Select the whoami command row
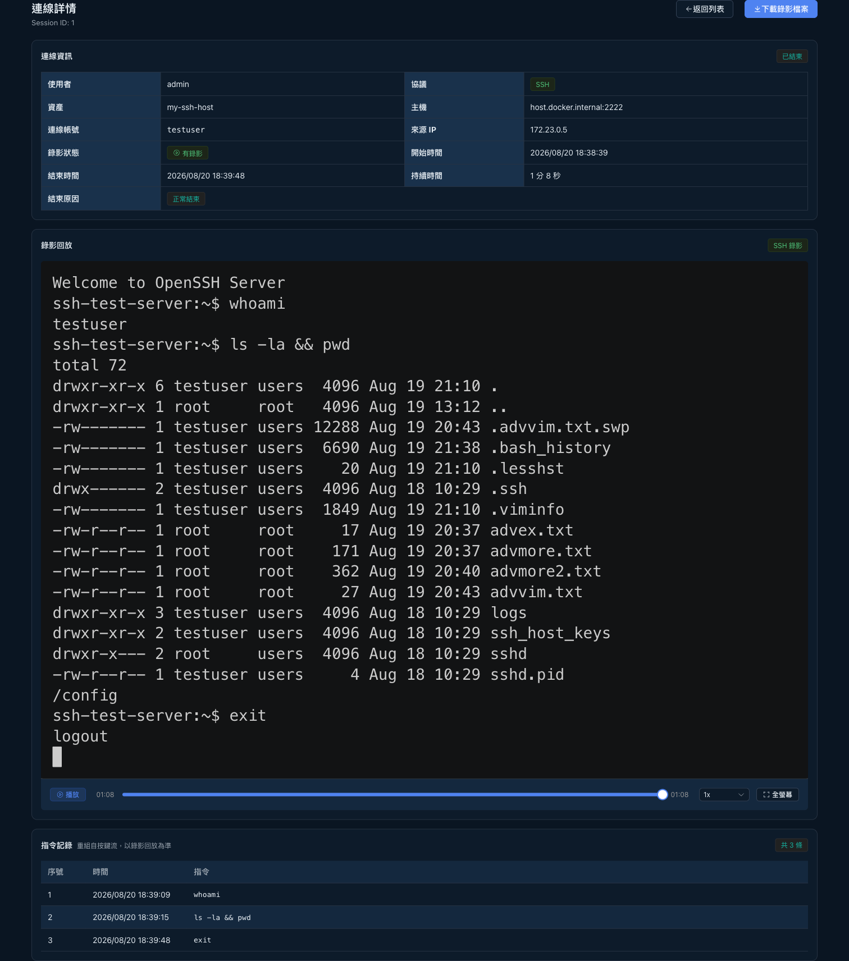Viewport: 849px width, 961px height. [x=424, y=894]
